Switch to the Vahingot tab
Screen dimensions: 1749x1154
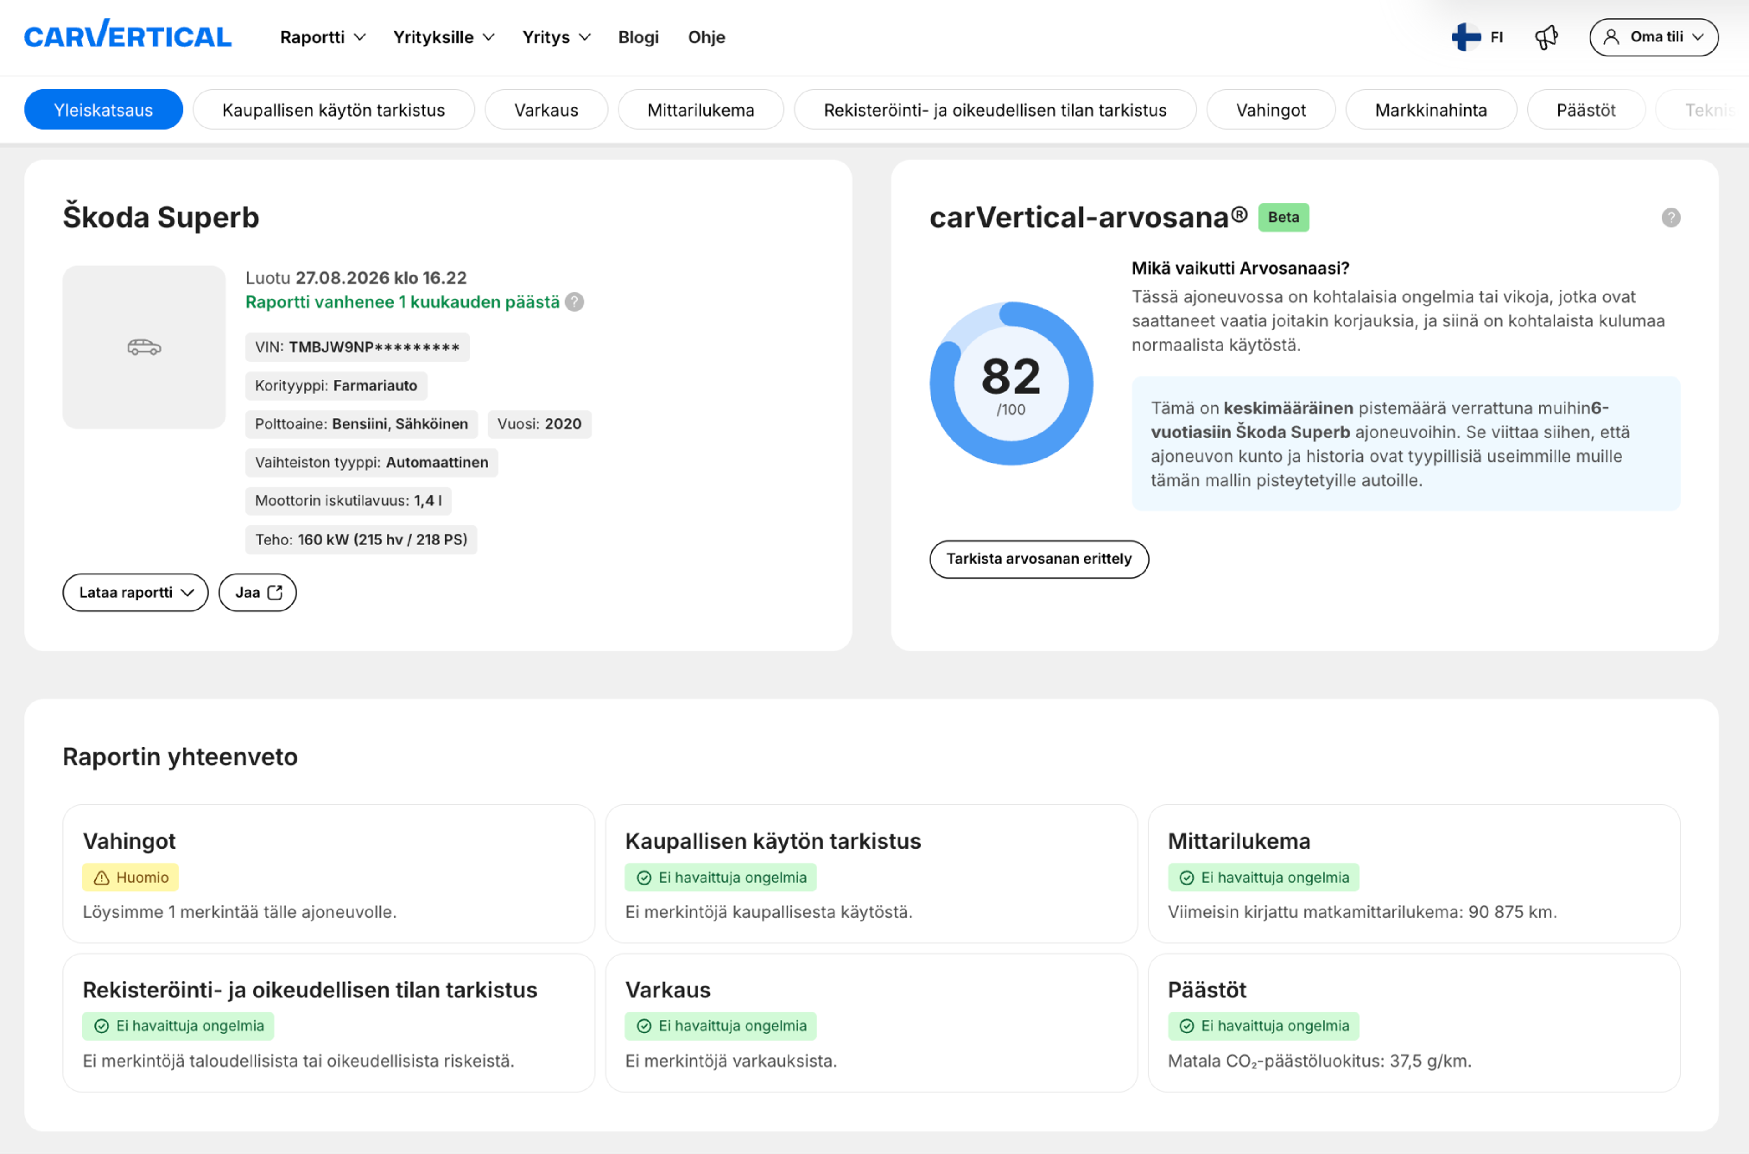coord(1270,110)
